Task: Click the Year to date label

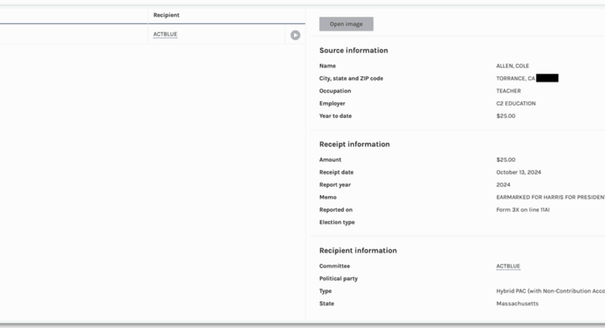Action: pyautogui.click(x=335, y=116)
